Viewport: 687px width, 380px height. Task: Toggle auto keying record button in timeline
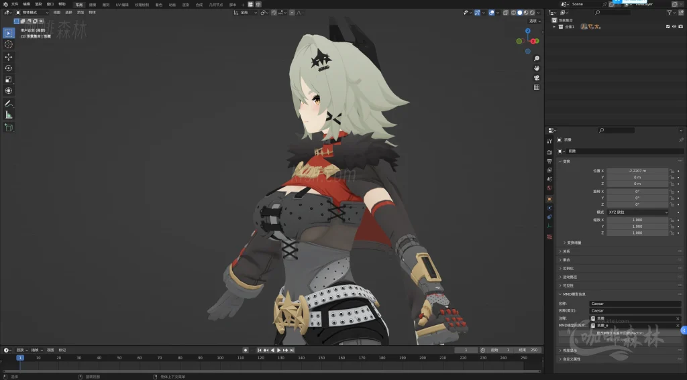(246, 351)
